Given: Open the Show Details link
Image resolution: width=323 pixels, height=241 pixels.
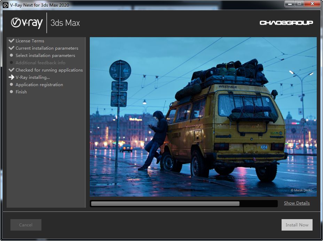Looking at the screenshot, I should click(x=297, y=203).
